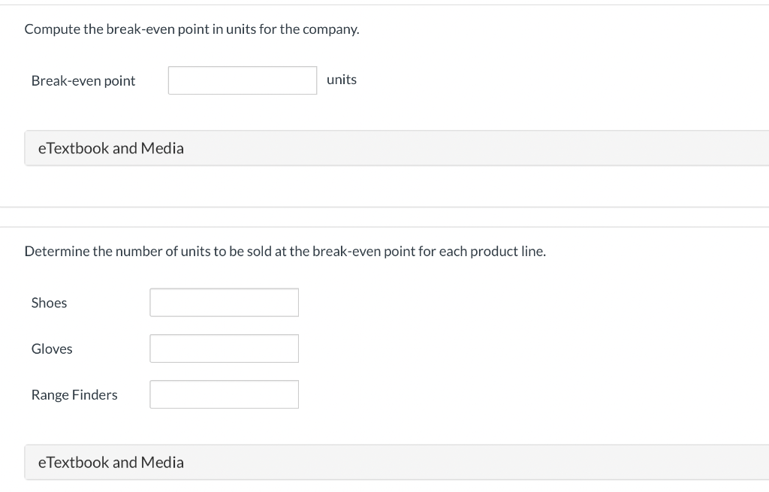Click the 'Range Finders' row label
This screenshot has width=769, height=492.
(74, 394)
